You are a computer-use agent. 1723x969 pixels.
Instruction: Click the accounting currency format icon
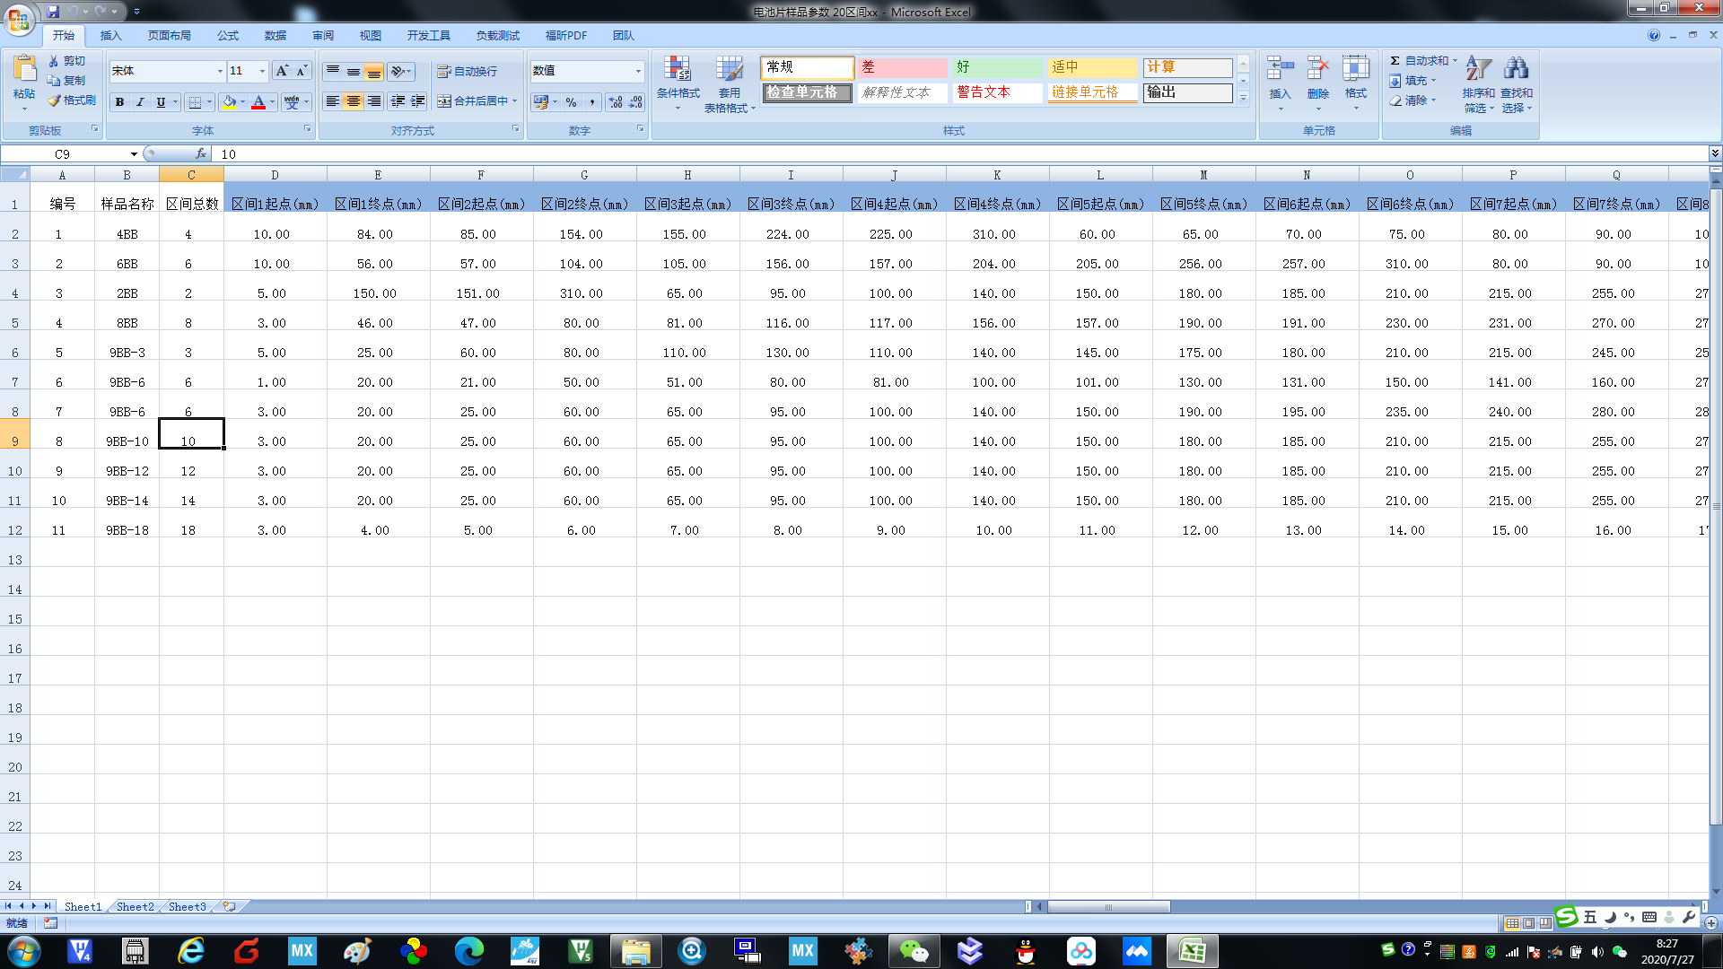click(x=540, y=102)
